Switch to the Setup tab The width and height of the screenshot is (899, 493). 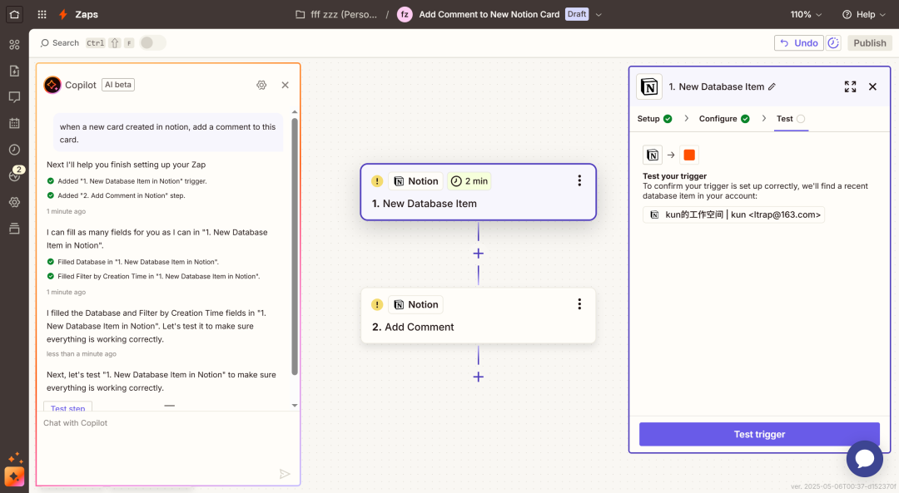pos(655,119)
